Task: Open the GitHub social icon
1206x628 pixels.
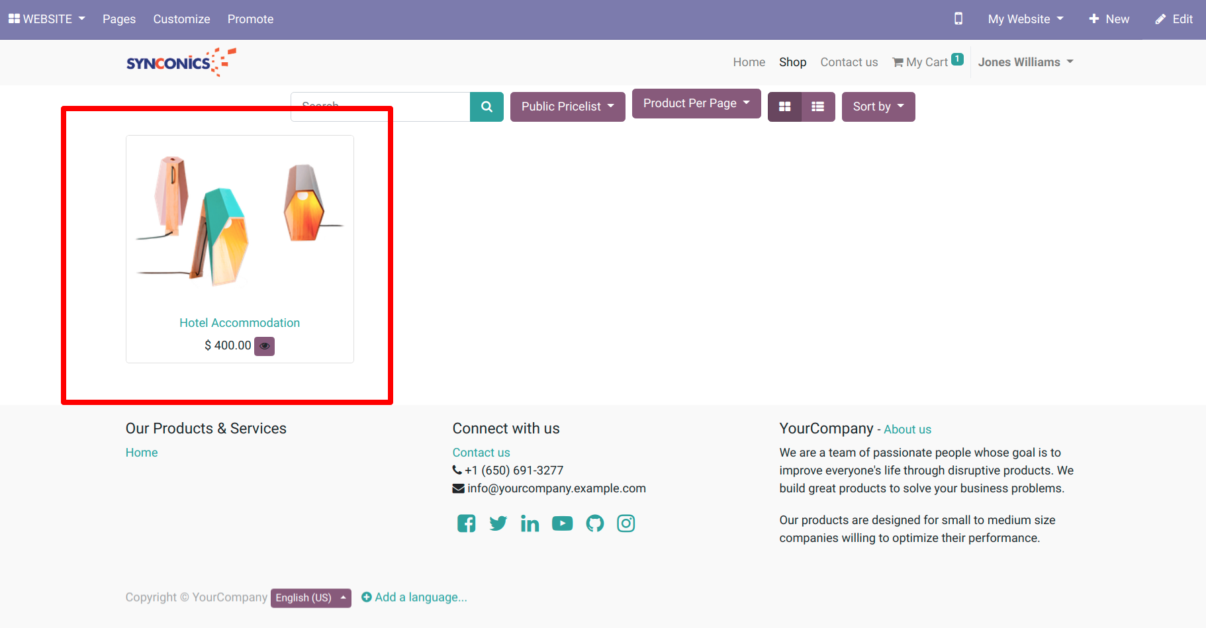Action: pos(594,523)
